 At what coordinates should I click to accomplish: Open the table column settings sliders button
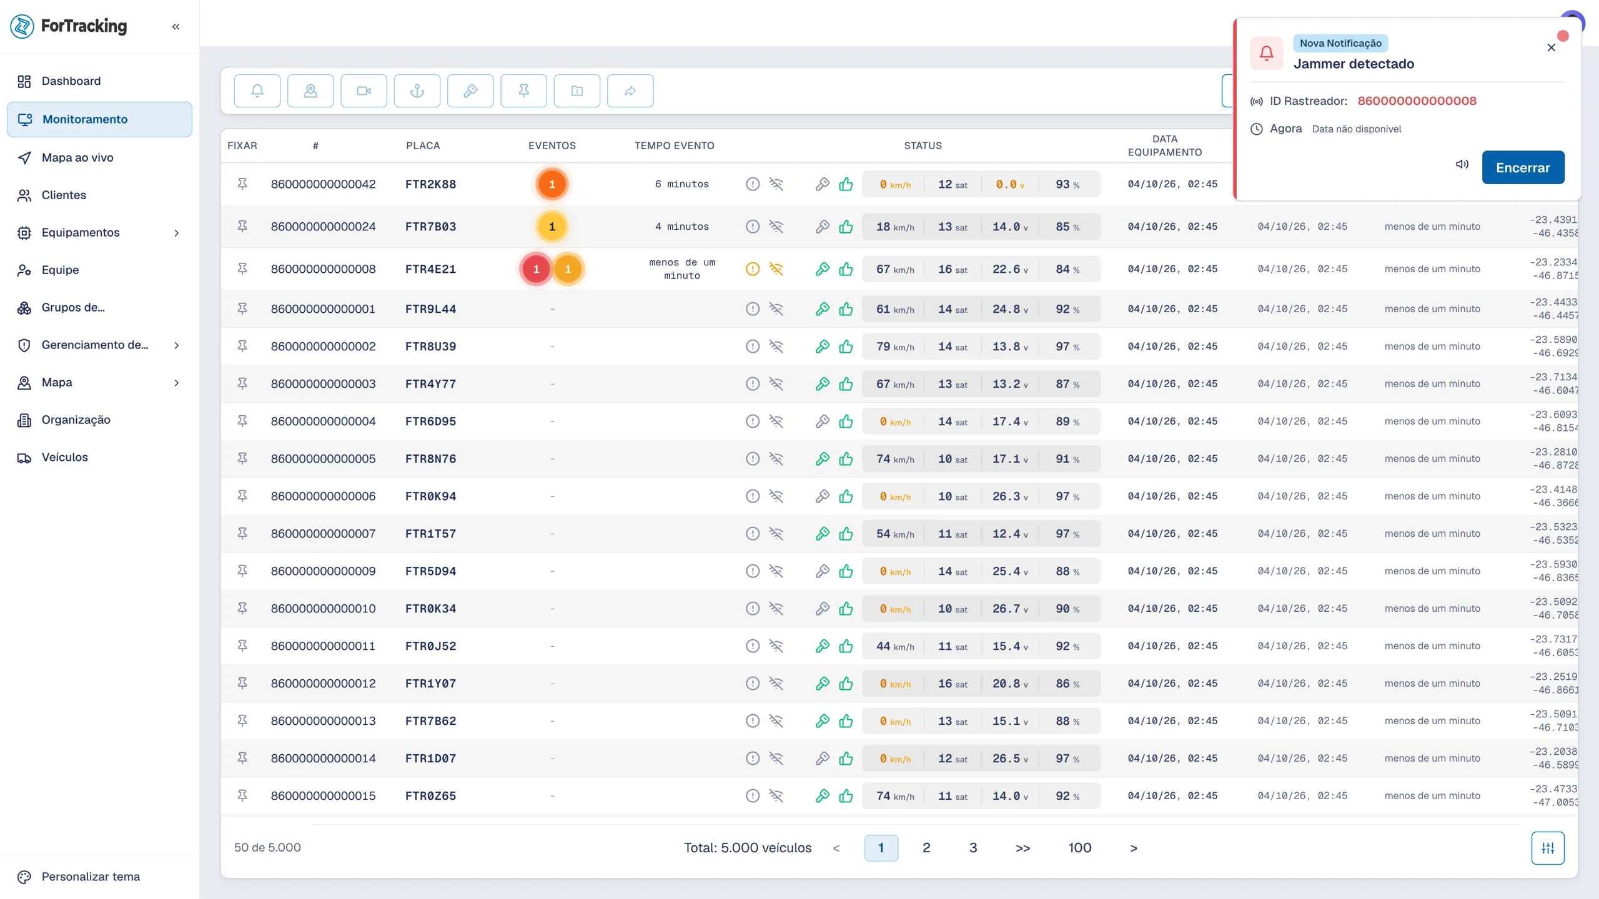click(x=1548, y=848)
